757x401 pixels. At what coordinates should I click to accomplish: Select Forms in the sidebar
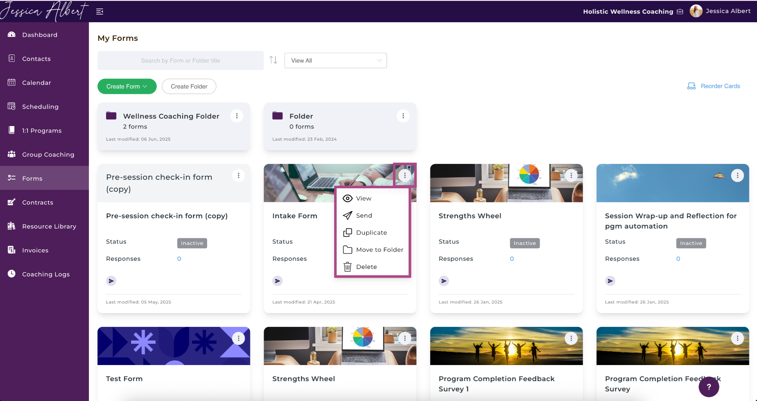click(44, 178)
